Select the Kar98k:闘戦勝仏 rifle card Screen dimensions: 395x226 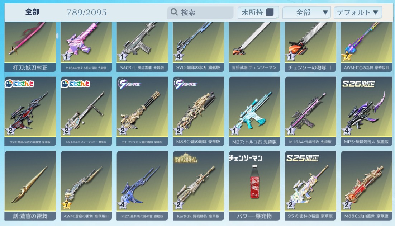pyautogui.click(x=198, y=186)
